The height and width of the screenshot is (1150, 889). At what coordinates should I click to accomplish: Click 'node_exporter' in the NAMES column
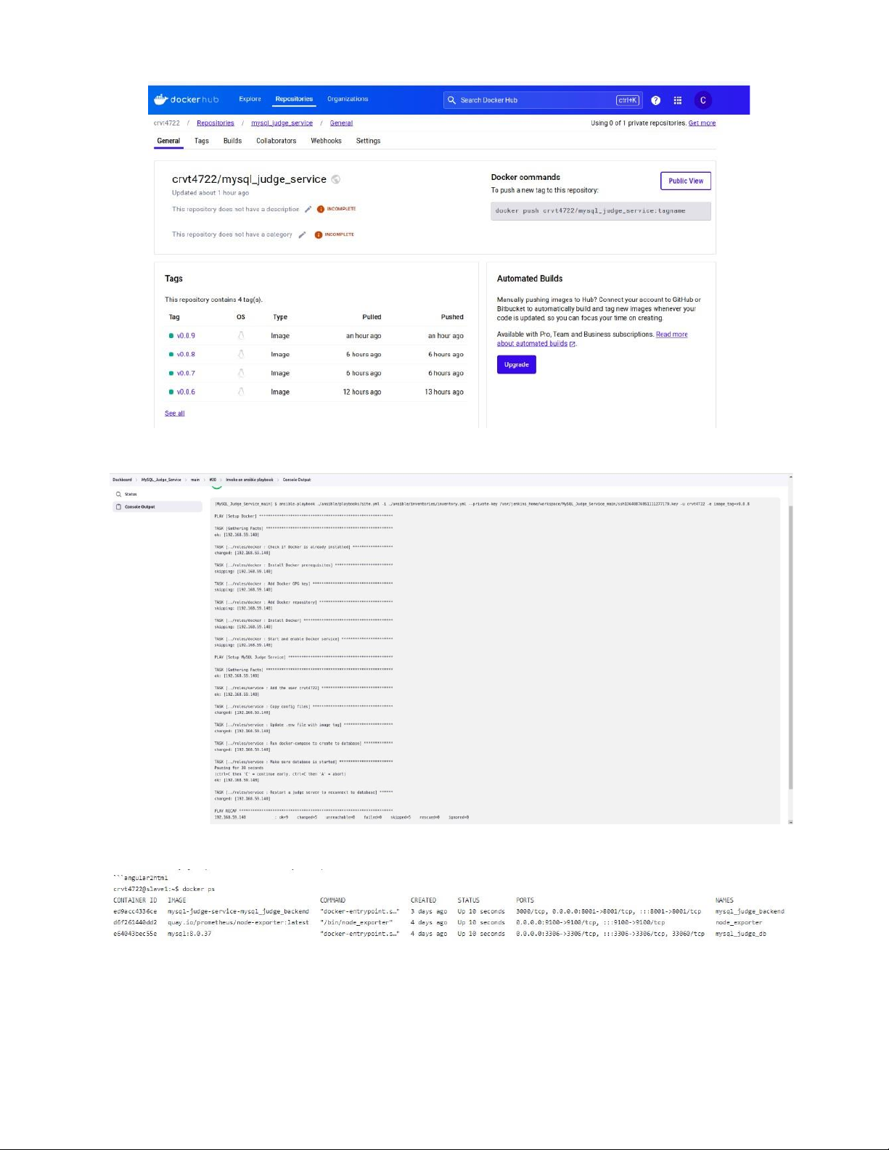tap(739, 923)
